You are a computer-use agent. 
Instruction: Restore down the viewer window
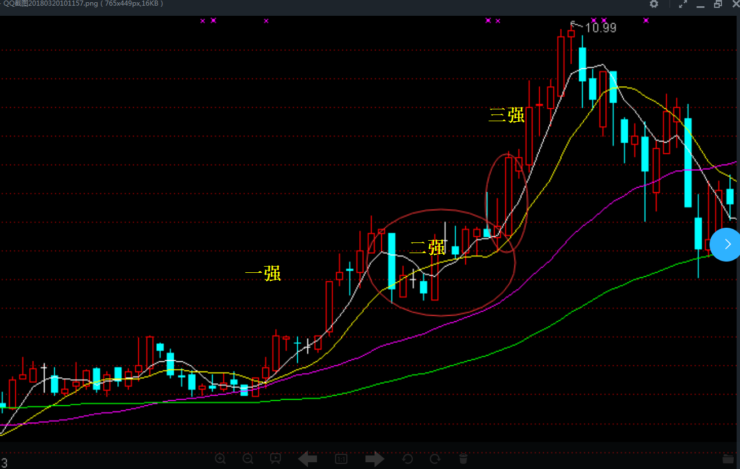pos(718,4)
